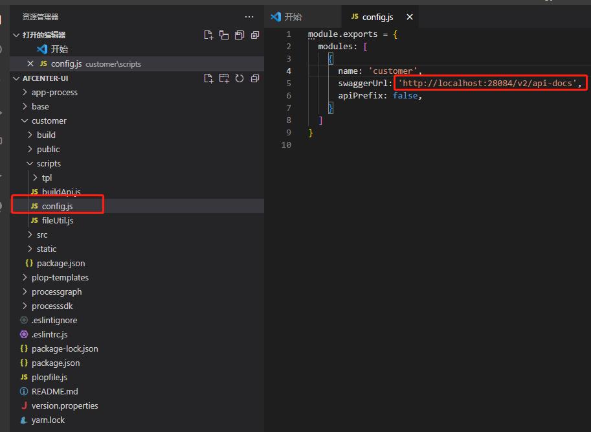This screenshot has height=432, width=591.
Task: Click the swaggerUrl string in the editor
Action: click(x=489, y=84)
